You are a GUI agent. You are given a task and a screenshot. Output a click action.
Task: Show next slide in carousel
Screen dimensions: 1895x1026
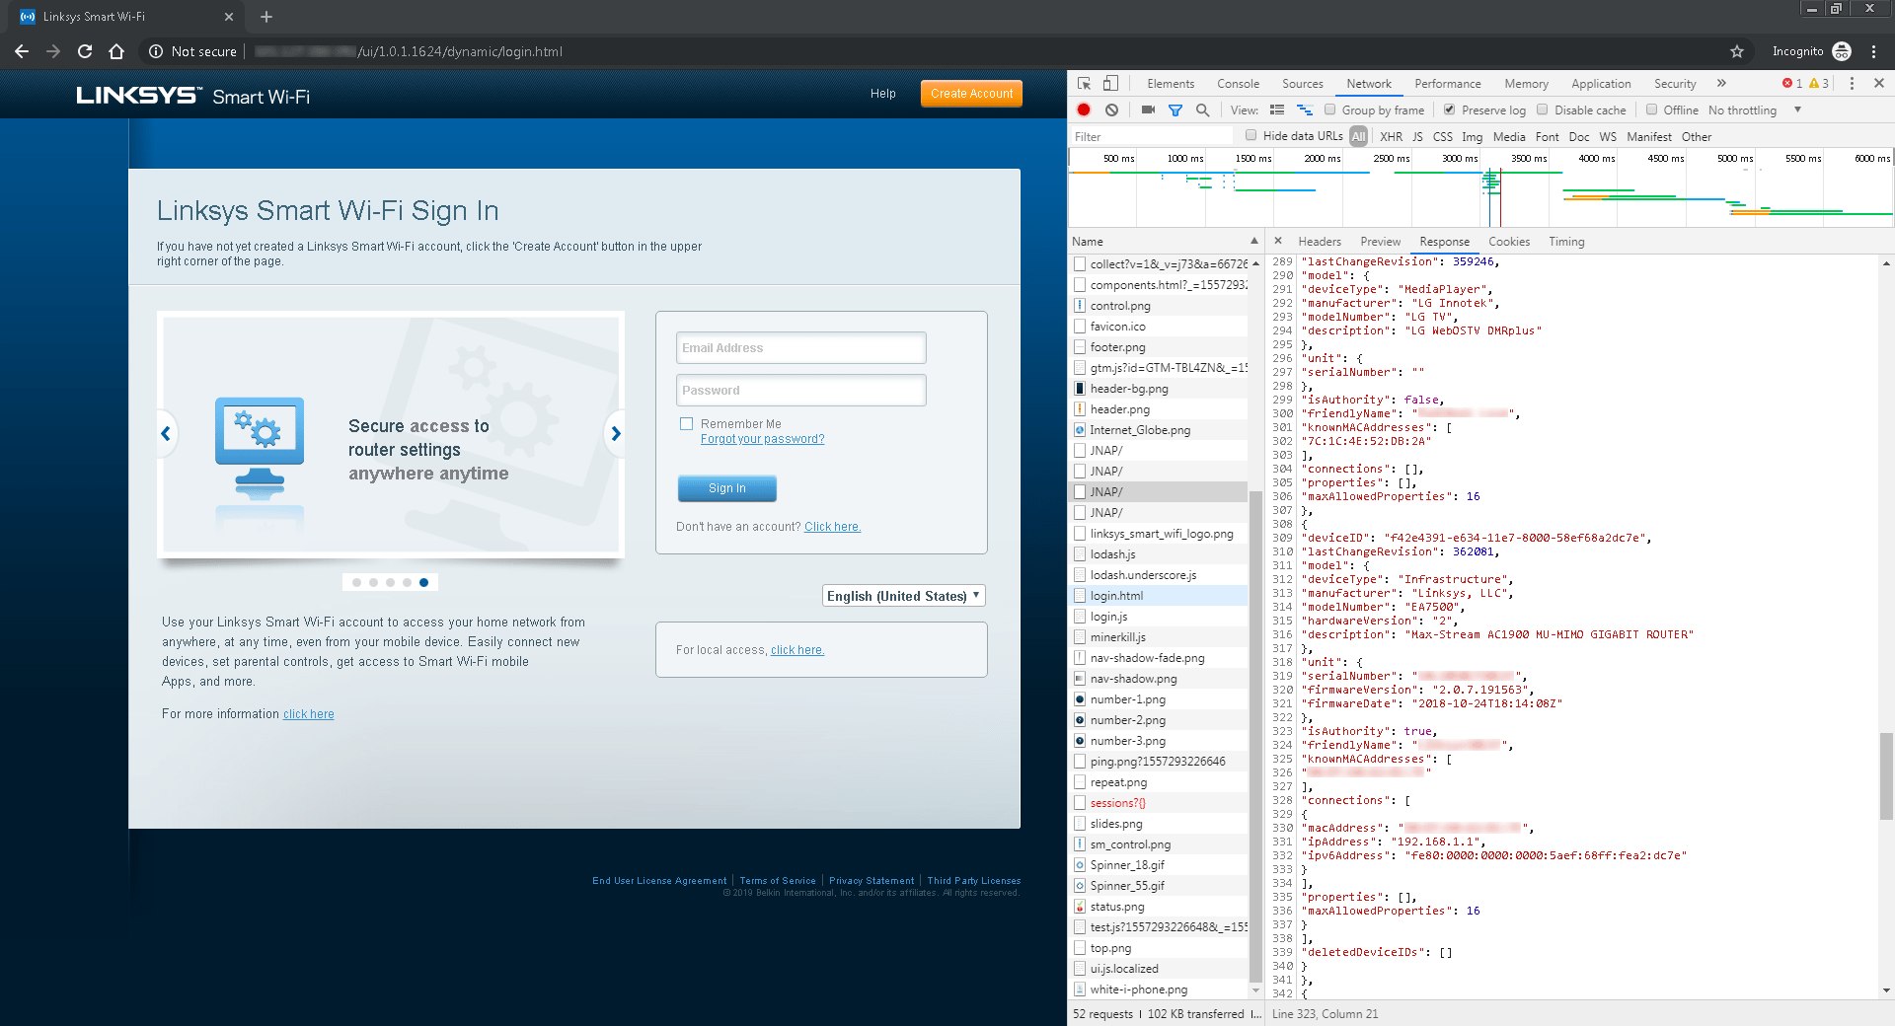tap(616, 433)
